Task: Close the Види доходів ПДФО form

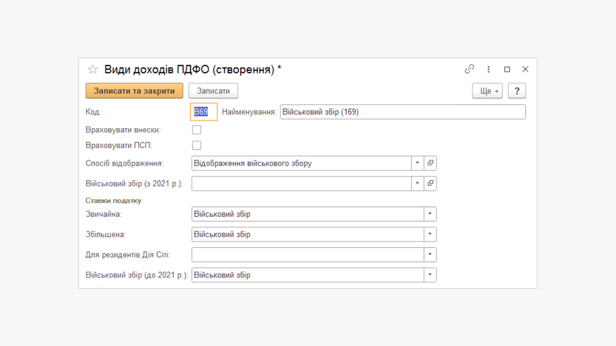Action: click(x=525, y=69)
